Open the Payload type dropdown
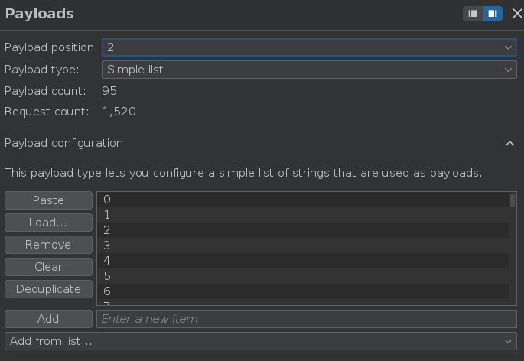The height and width of the screenshot is (361, 524). click(309, 70)
